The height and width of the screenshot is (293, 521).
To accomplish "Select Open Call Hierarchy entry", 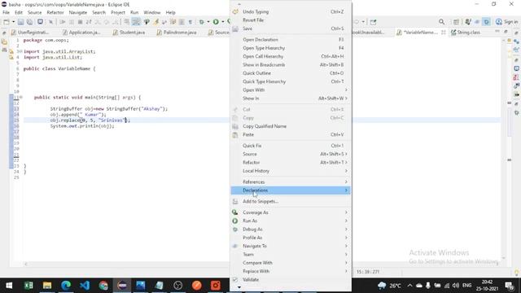I will coord(291,56).
